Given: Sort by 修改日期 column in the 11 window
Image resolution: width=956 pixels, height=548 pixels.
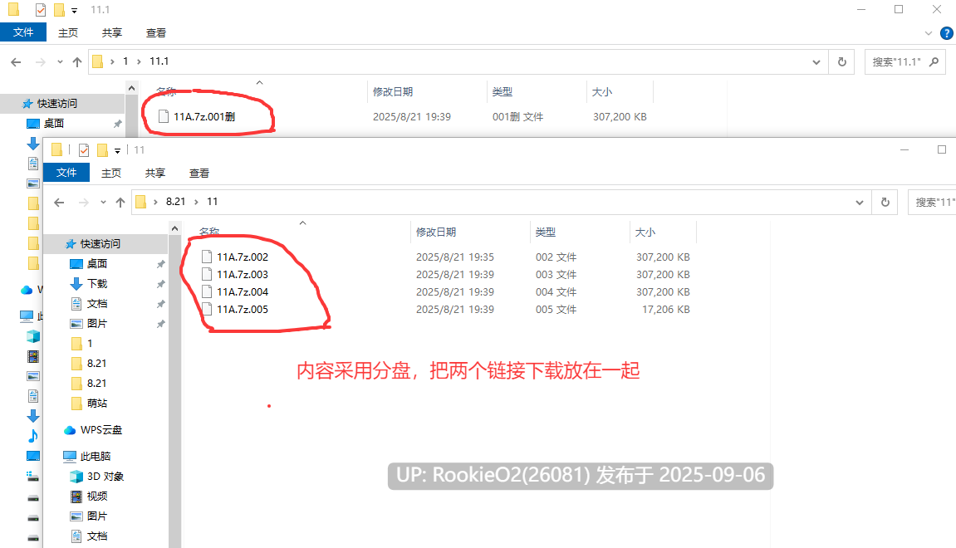Looking at the screenshot, I should (436, 232).
